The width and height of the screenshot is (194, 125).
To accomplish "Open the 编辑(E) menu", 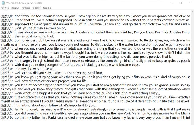I will (x=15, y=8).
